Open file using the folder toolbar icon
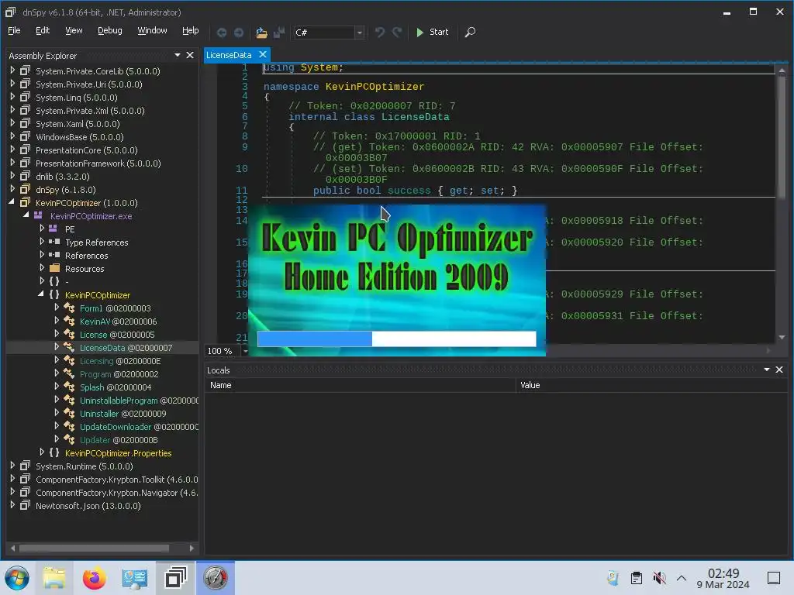The image size is (794, 595). tap(261, 33)
